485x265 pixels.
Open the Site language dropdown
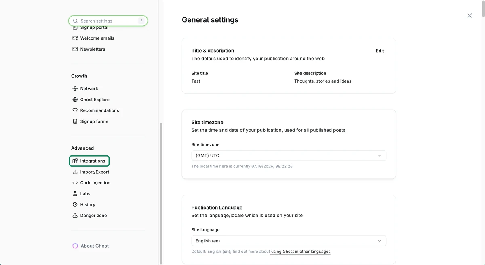point(289,241)
